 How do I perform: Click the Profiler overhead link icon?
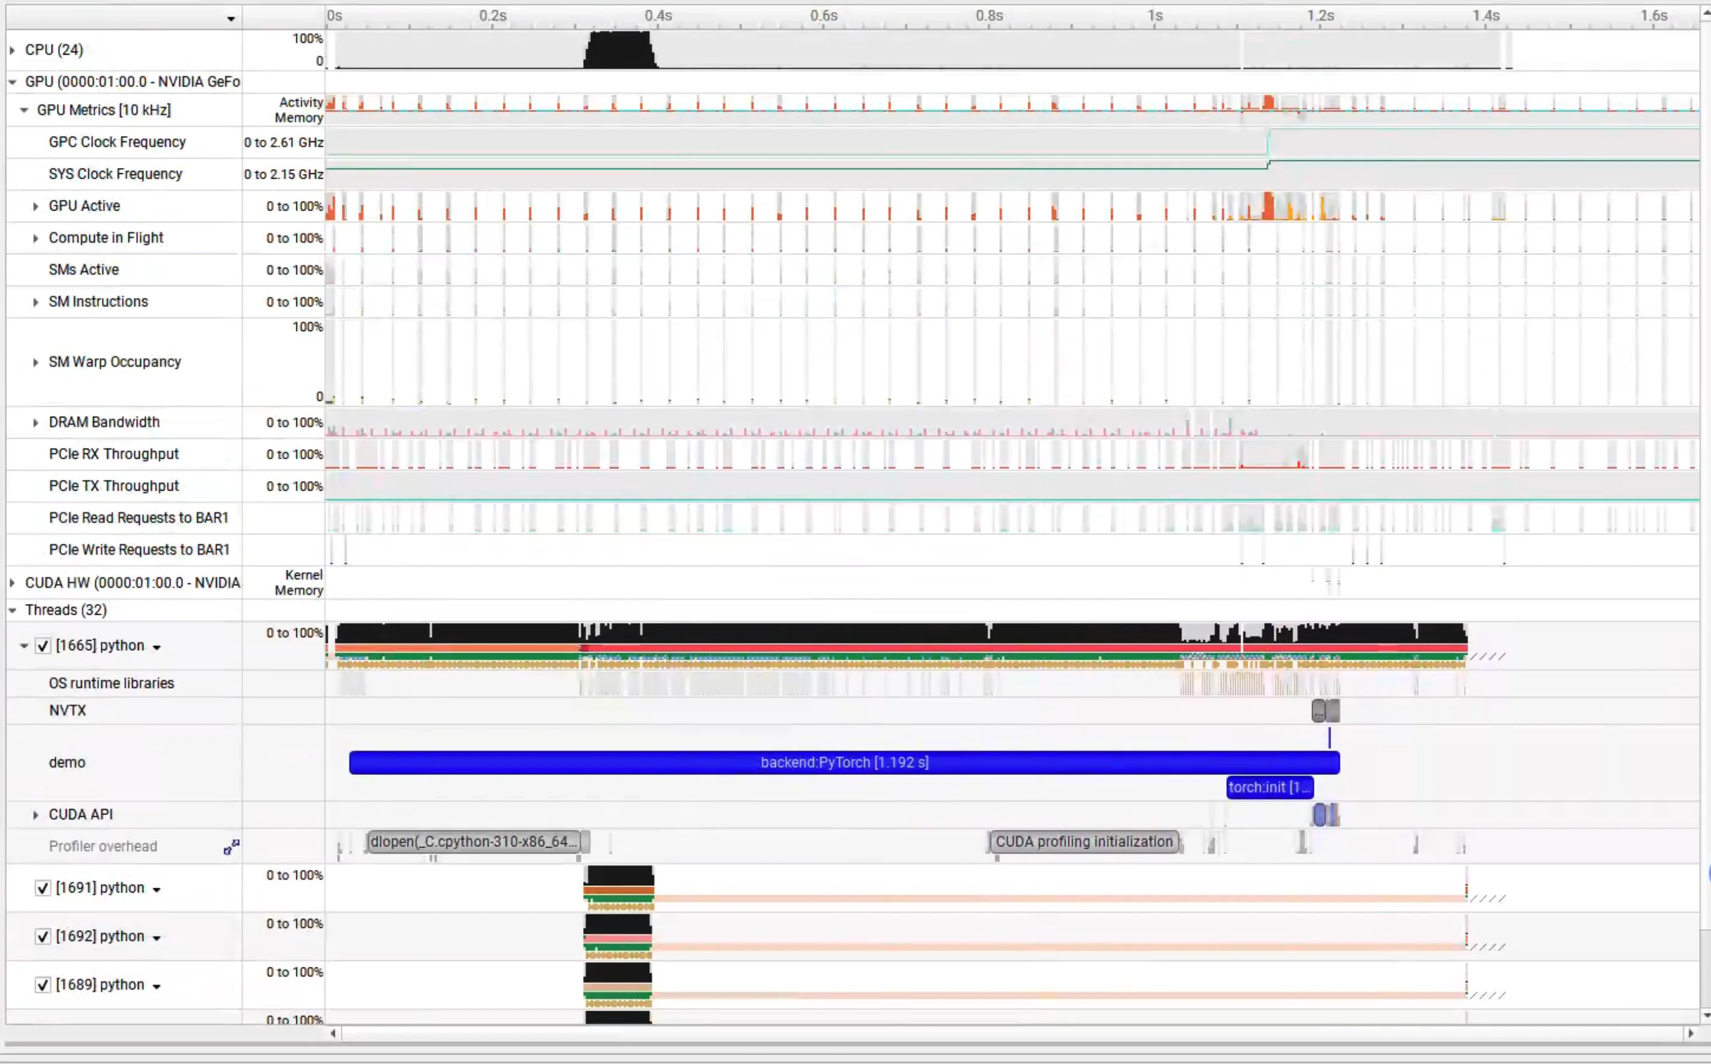click(x=231, y=846)
